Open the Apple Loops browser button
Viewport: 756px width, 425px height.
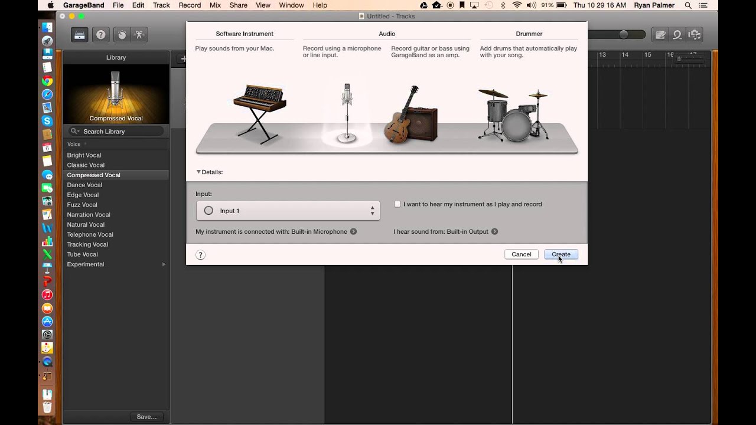pos(677,35)
